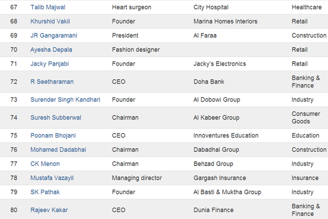Select the Mustafa Vazayil link

55,178
